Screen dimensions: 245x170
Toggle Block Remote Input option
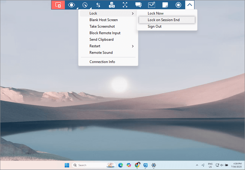point(105,33)
